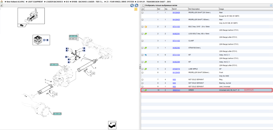Open part number link 87311153

pyautogui.click(x=176, y=27)
